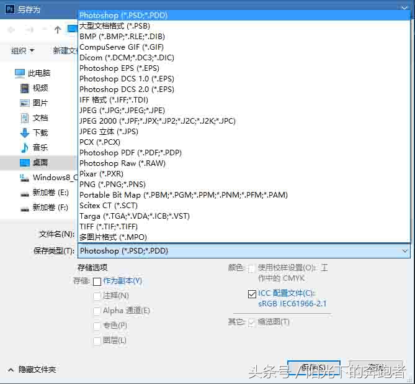Toggle Alpha 通道(E) checkbox

pos(97,311)
